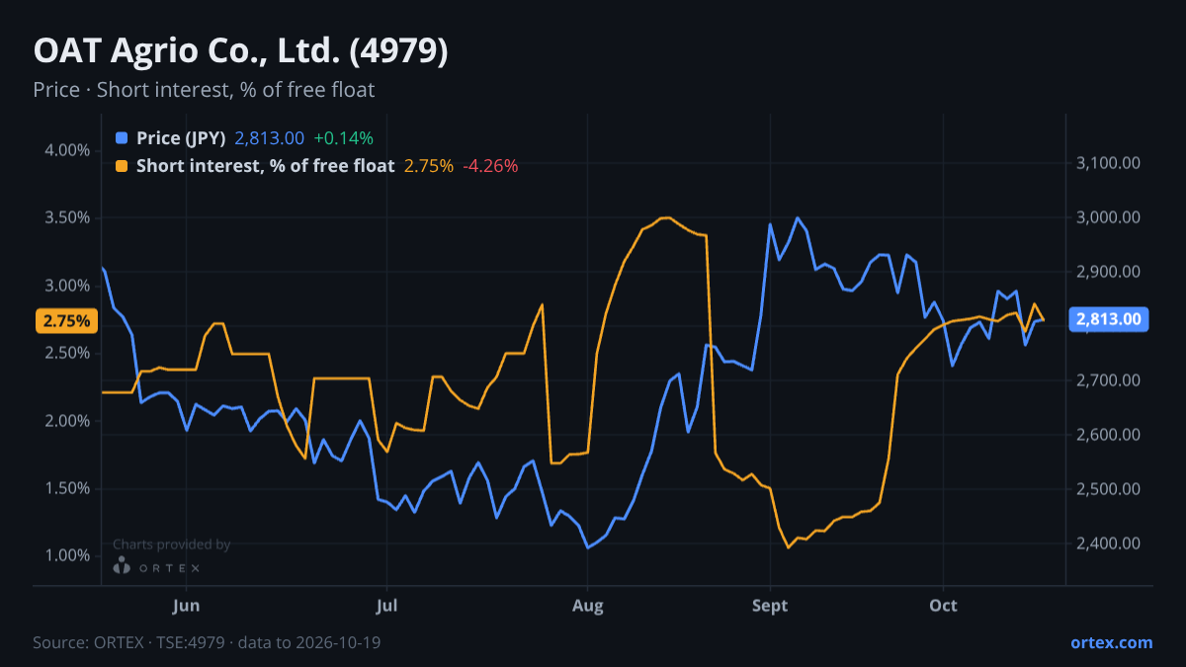Viewport: 1186px width, 667px height.
Task: Click the blue Price legend swatch
Action: 122,138
